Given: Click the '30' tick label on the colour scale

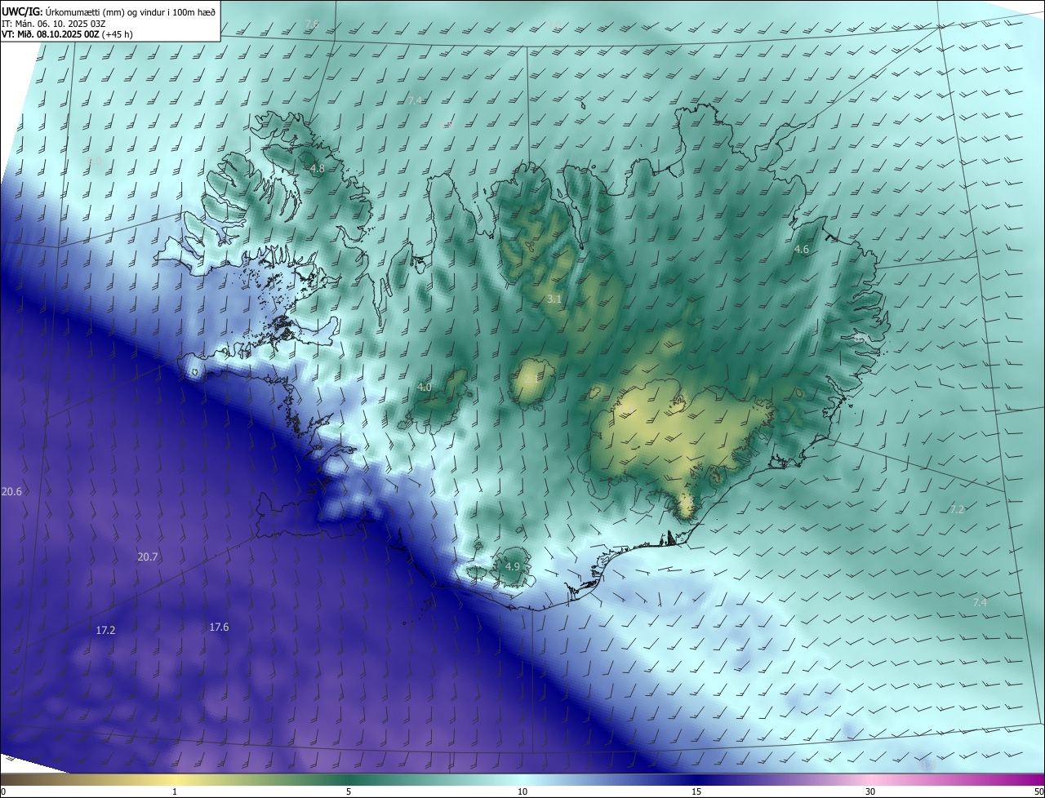Looking at the screenshot, I should click(x=870, y=791).
